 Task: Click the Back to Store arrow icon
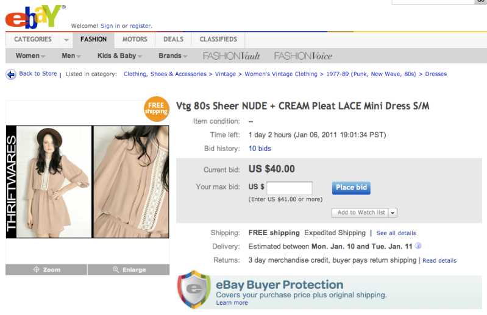[x=11, y=74]
